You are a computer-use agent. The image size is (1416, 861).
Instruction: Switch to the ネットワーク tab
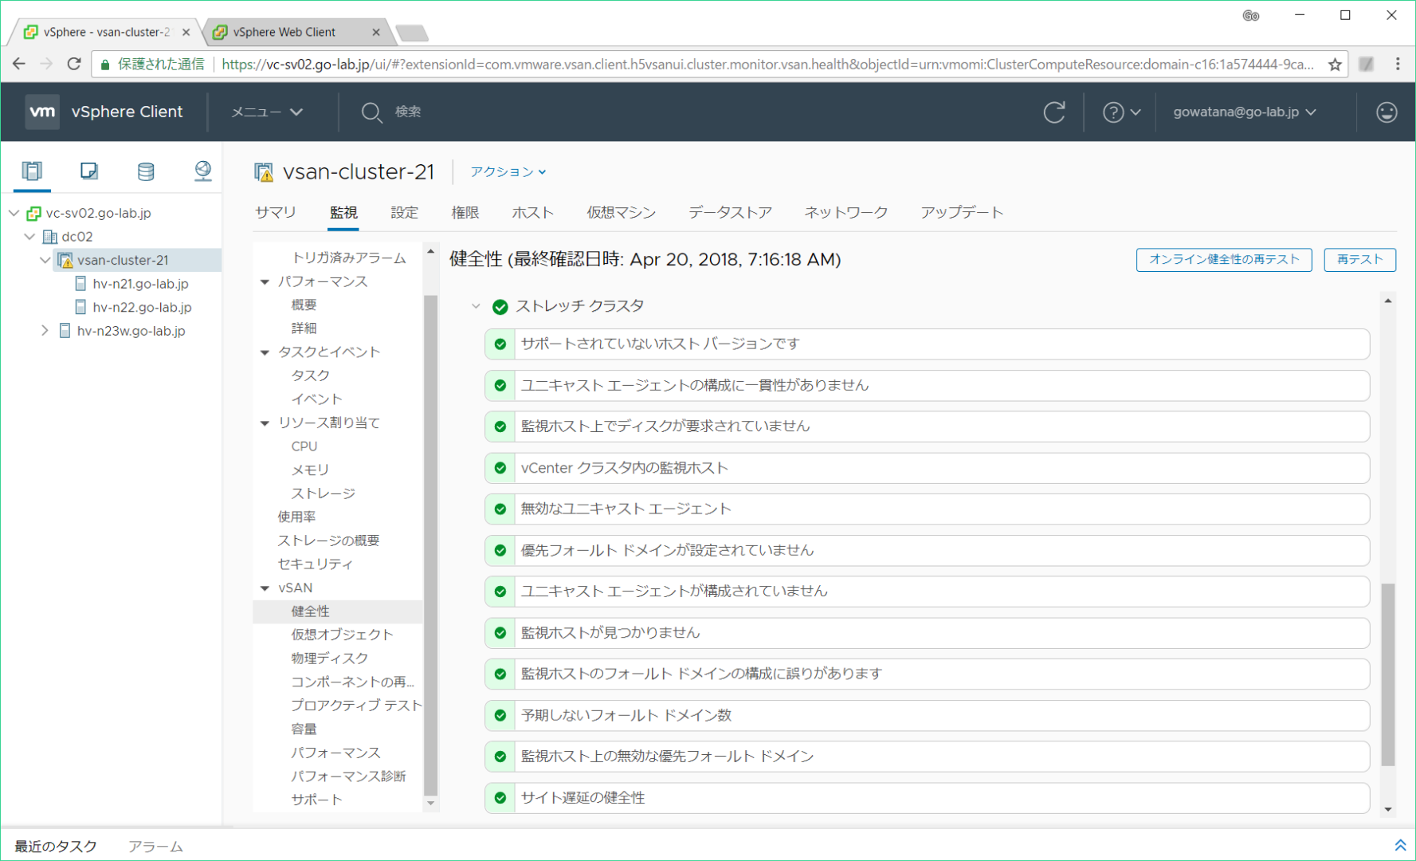click(x=846, y=212)
